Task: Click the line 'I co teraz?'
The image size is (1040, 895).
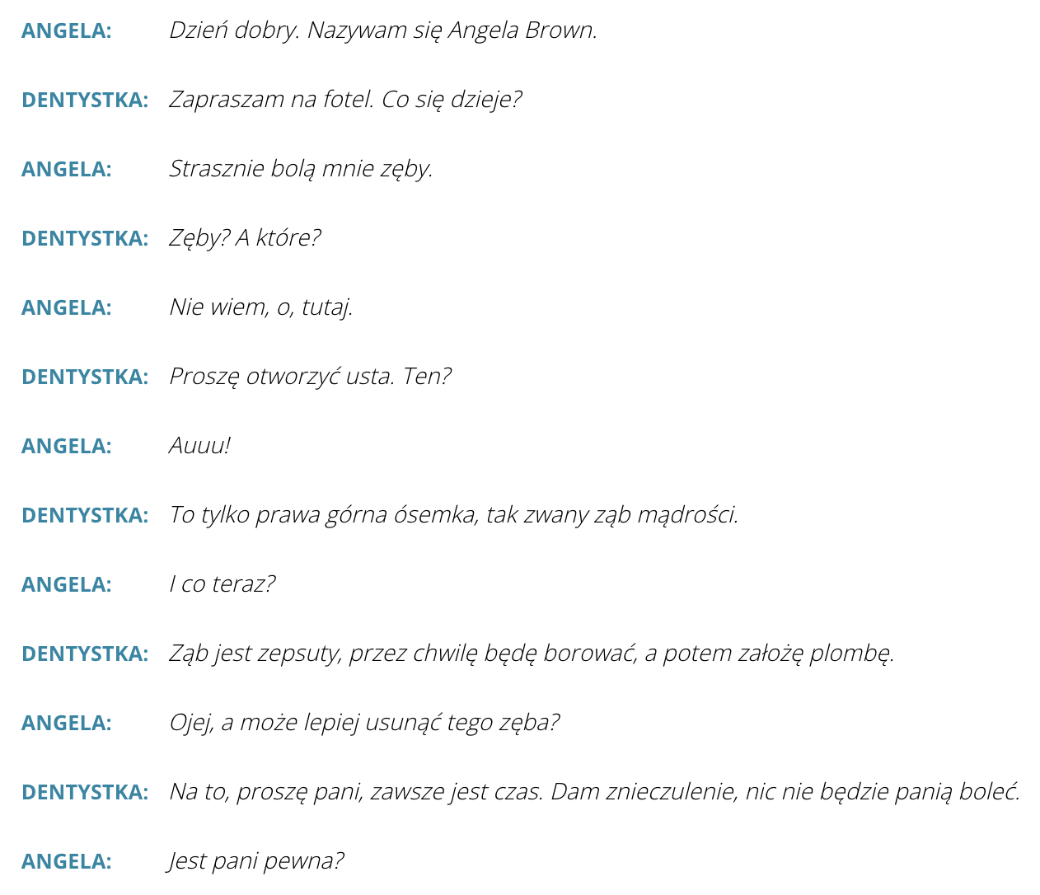Action: pos(222,584)
